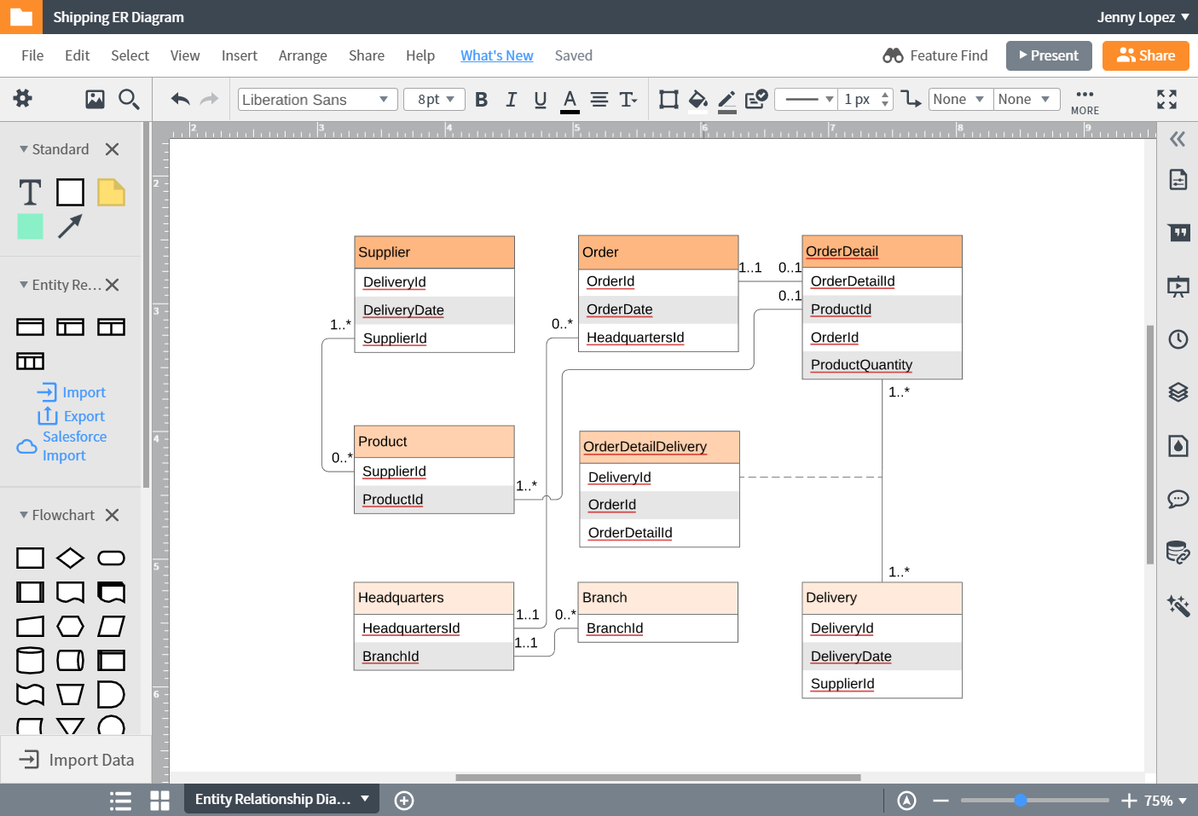Click the Present button
This screenshot has height=816, width=1198.
(x=1049, y=55)
